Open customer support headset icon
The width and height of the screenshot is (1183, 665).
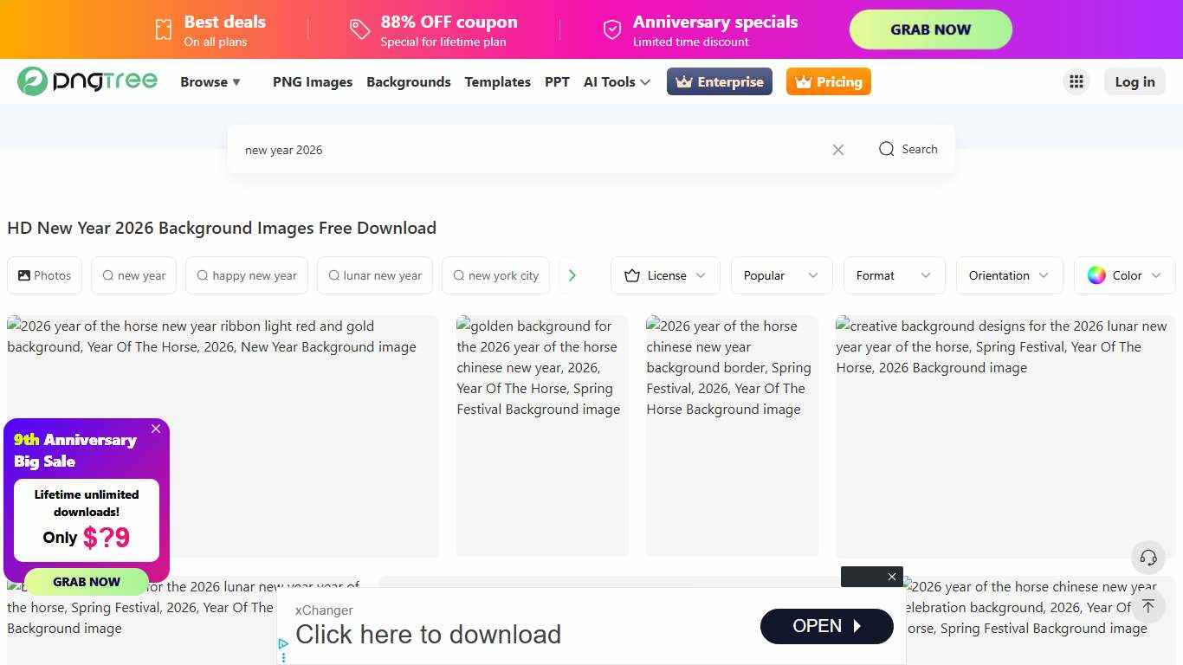tap(1147, 558)
